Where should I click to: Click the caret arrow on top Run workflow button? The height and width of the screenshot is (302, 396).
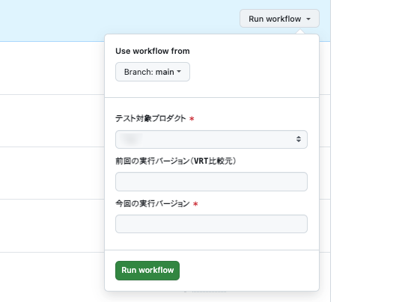[x=308, y=19]
